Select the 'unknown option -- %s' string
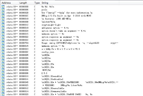The height and width of the screenshot is (96, 143). click(x=53, y=46)
